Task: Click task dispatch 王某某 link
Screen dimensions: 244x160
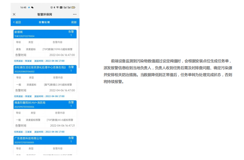Action: (23, 132)
